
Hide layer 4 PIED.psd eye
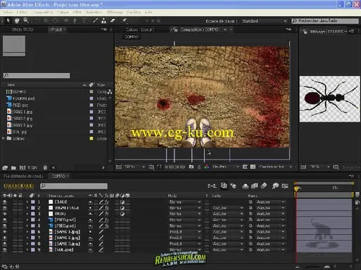click(5, 220)
